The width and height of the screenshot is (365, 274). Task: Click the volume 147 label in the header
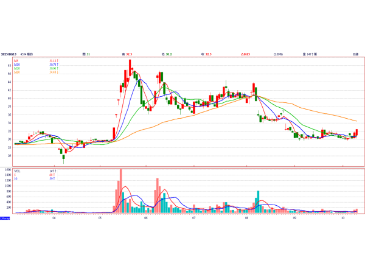pos(310,54)
